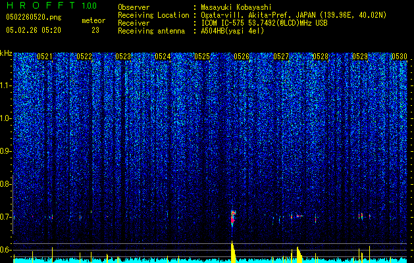Viewport: 414px width, 263px height.
Task: Click the 0.8 kHz axis label
Action: pyautogui.click(x=5, y=184)
